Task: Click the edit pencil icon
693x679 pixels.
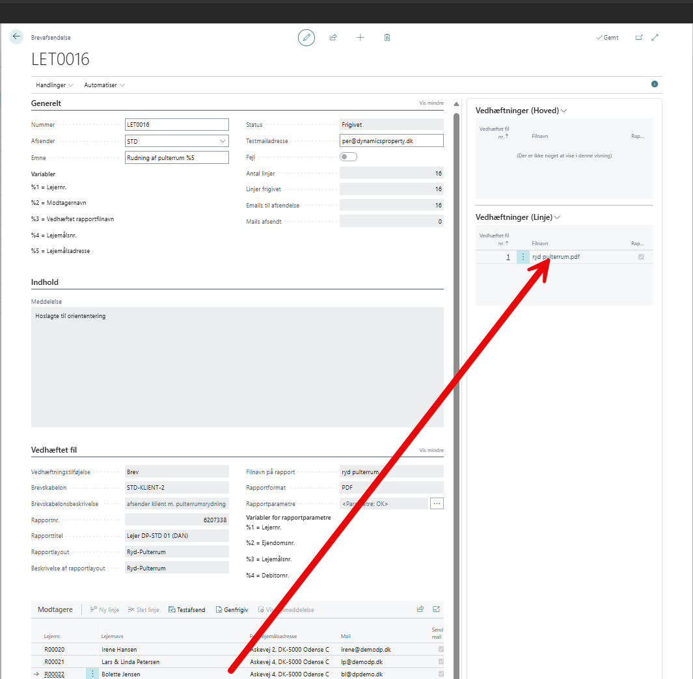Action: coord(306,38)
